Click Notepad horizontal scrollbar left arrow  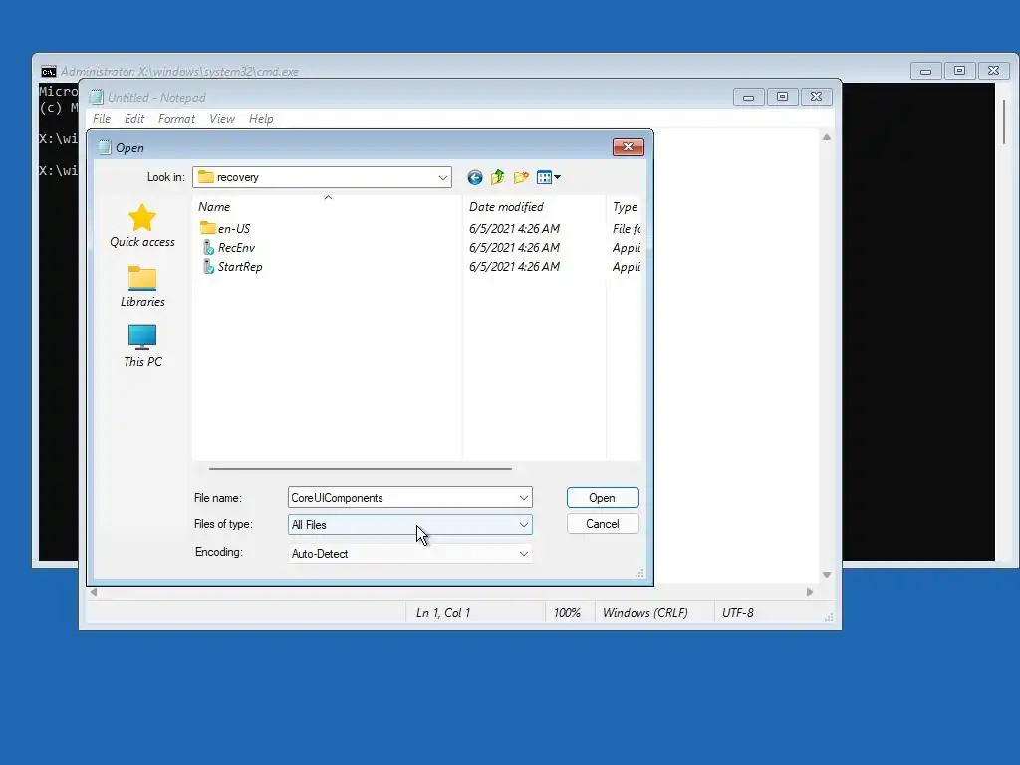(x=94, y=592)
